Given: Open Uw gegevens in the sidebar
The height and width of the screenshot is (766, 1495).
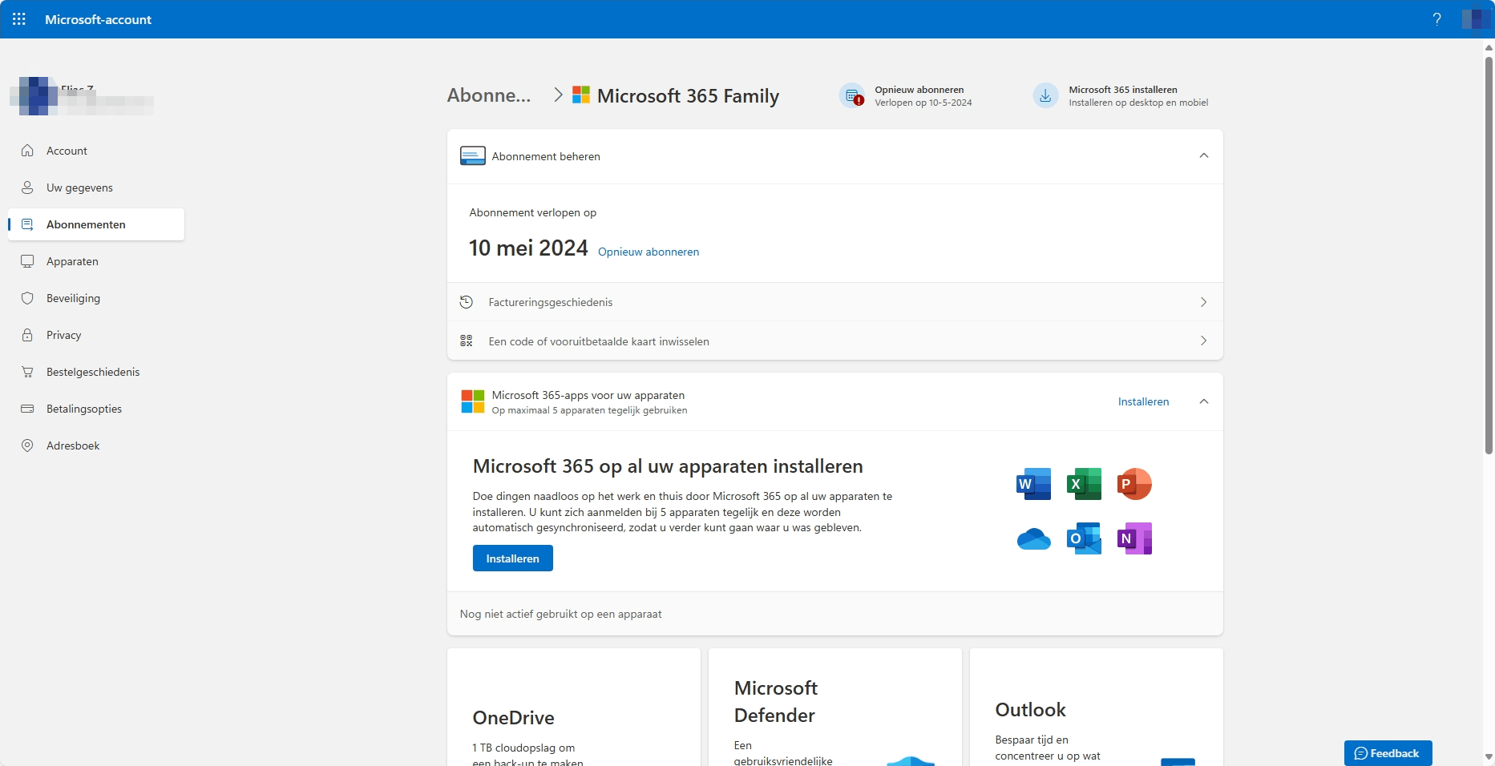Looking at the screenshot, I should click(x=96, y=187).
